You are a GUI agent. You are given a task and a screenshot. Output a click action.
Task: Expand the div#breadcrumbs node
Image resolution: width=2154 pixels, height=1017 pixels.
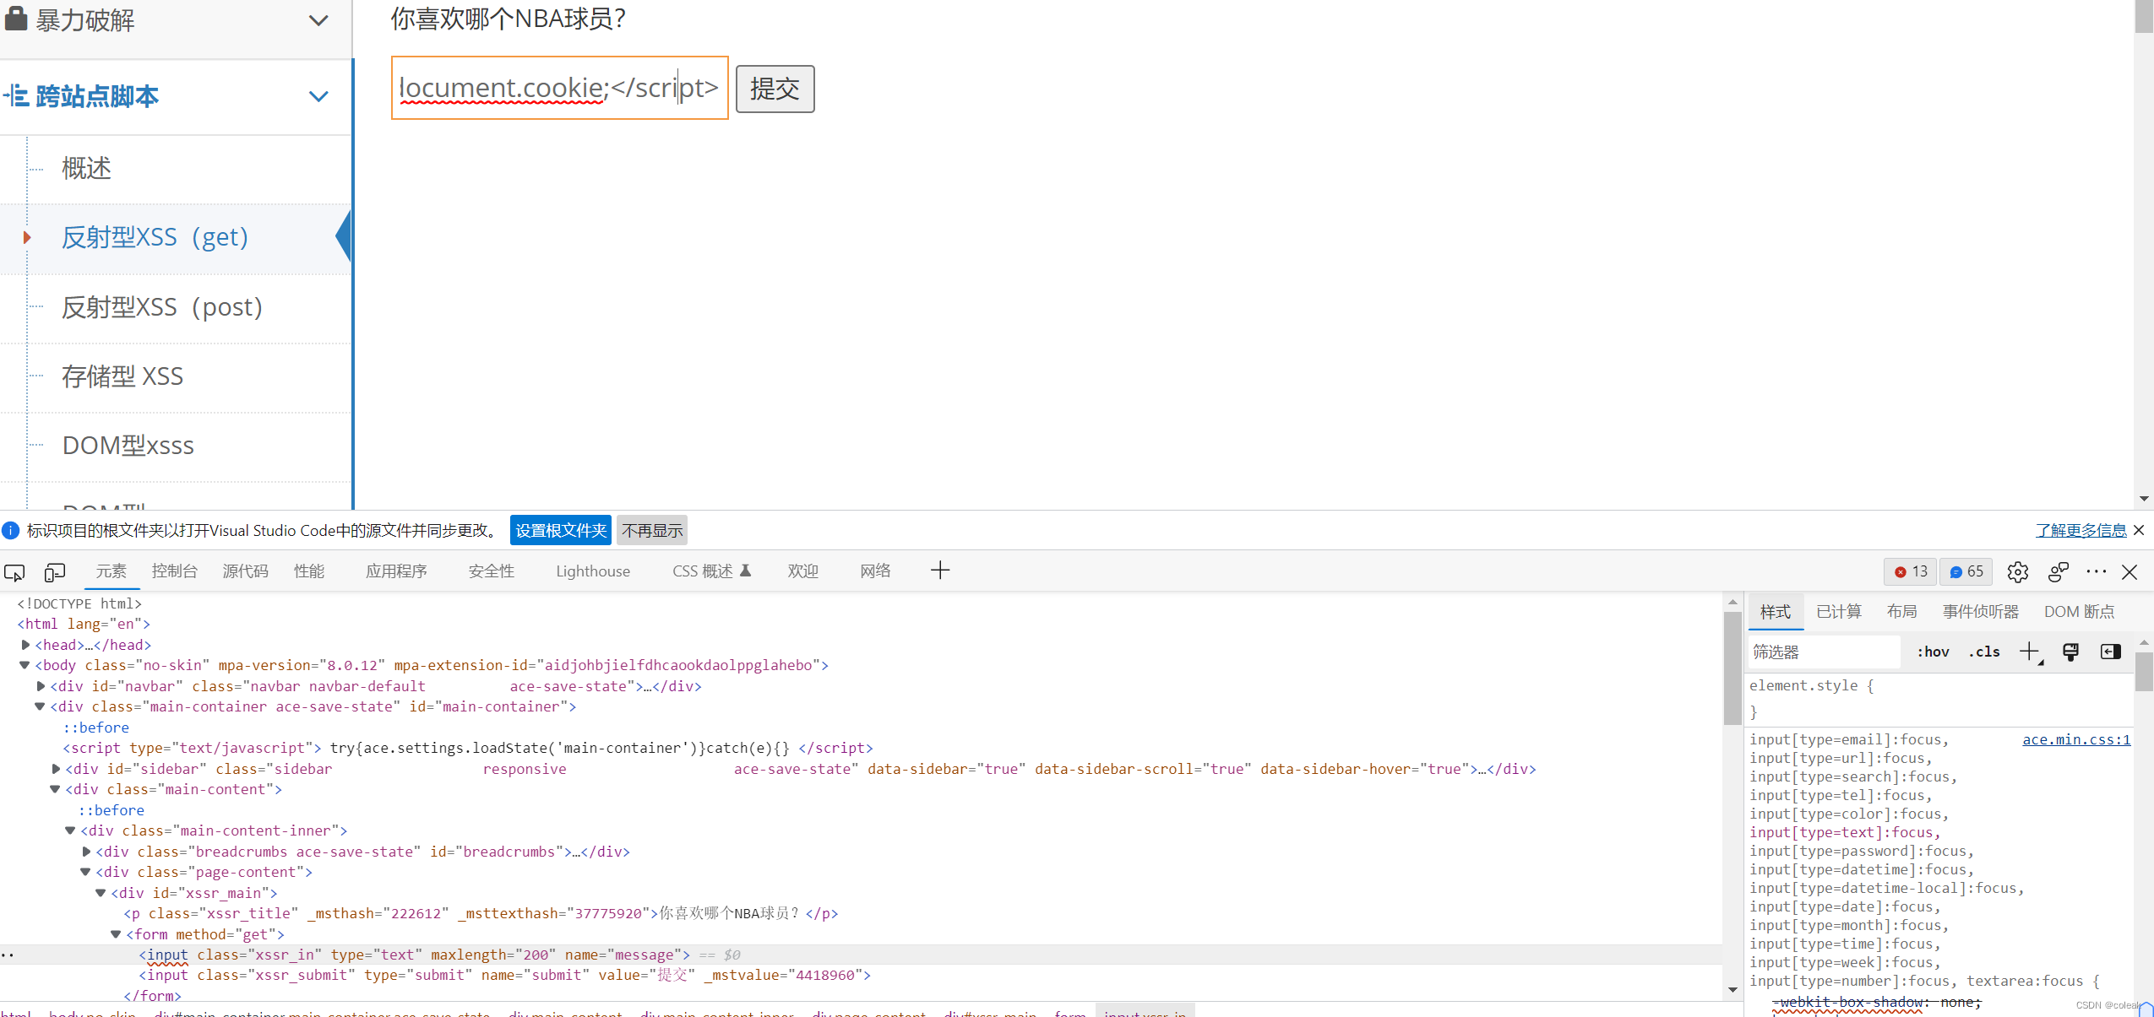click(x=86, y=852)
